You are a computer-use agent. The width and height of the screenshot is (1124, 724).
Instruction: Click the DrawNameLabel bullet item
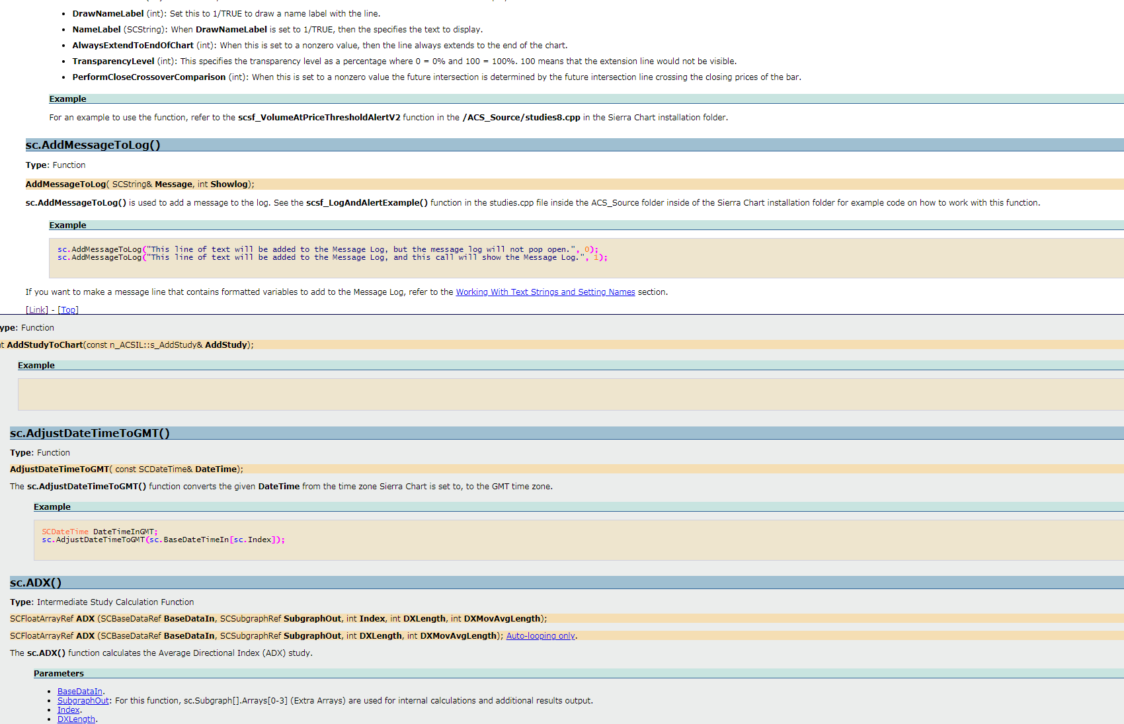[x=226, y=14]
